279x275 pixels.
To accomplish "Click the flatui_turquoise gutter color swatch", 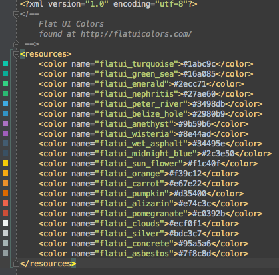I will (x=5, y=63).
